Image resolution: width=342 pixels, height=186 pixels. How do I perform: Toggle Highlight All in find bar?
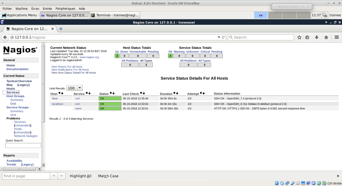[81, 176]
